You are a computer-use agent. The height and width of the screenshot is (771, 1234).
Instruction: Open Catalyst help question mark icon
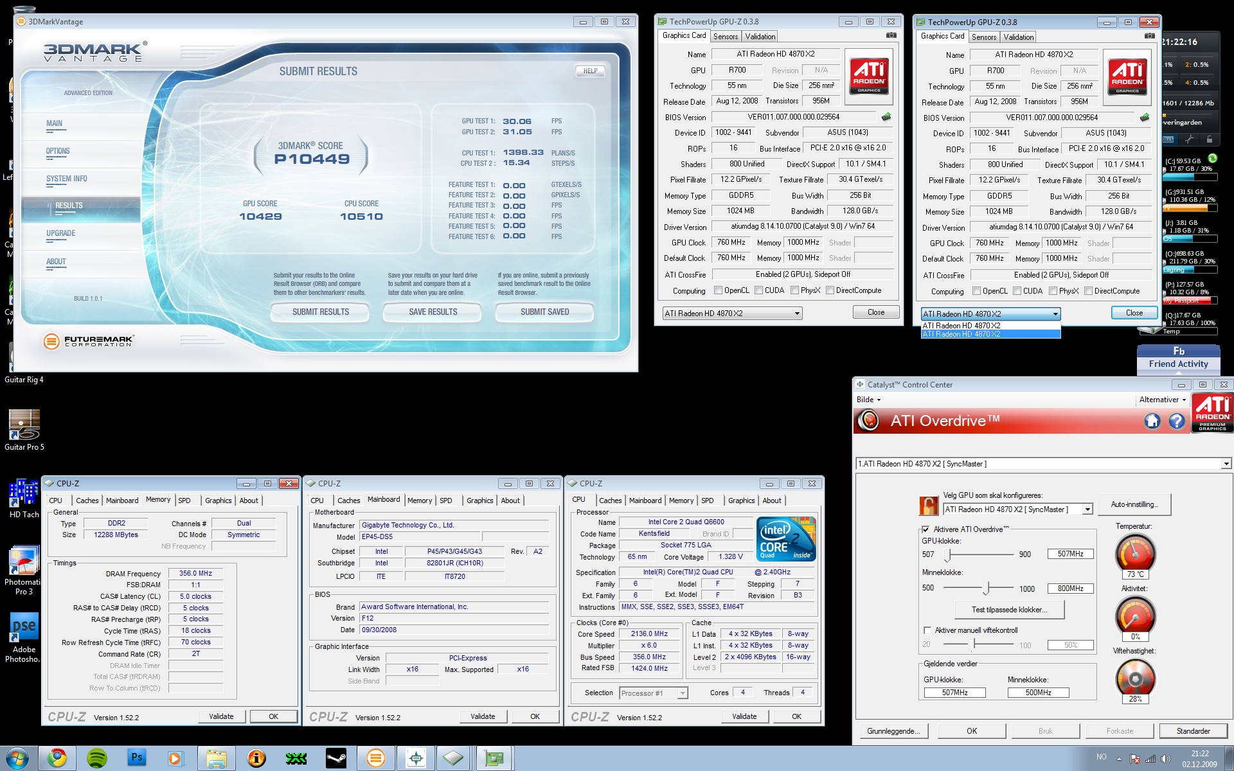(1177, 421)
